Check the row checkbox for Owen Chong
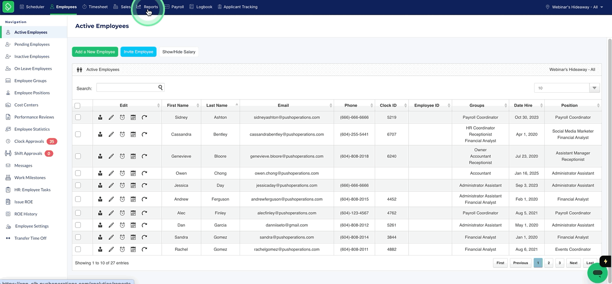The height and width of the screenshot is (284, 612). tap(78, 173)
